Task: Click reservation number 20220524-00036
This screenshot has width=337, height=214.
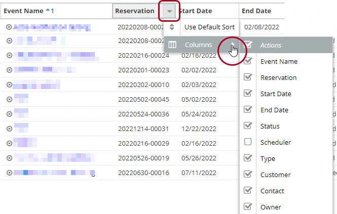Action: tap(143, 114)
